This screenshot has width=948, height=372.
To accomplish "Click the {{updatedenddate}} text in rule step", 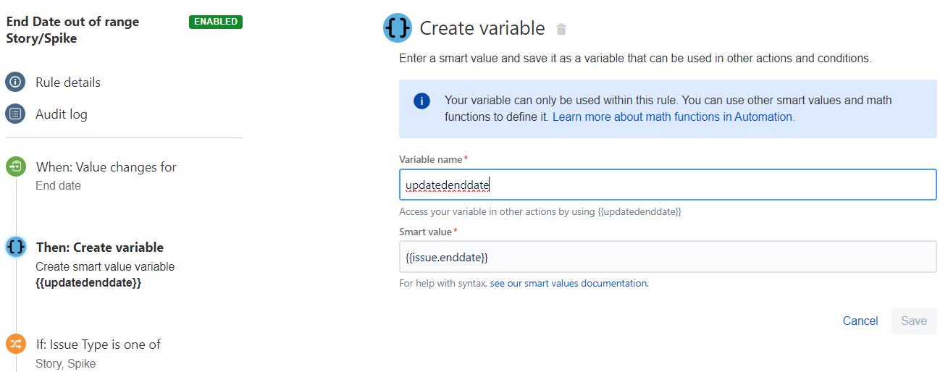I will (x=88, y=283).
